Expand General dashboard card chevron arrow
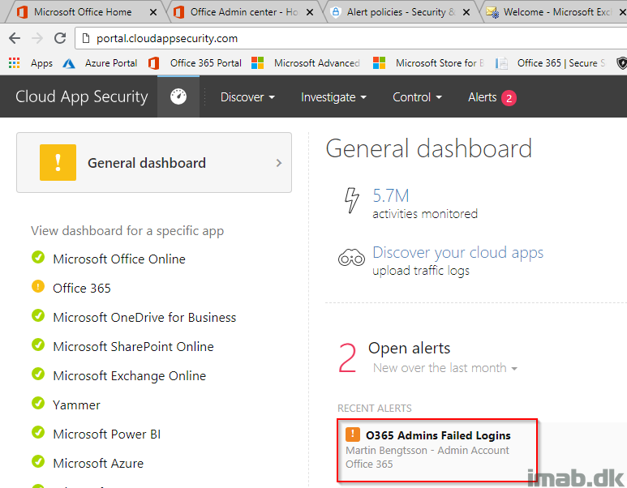Viewport: 627px width, 488px height. point(279,163)
